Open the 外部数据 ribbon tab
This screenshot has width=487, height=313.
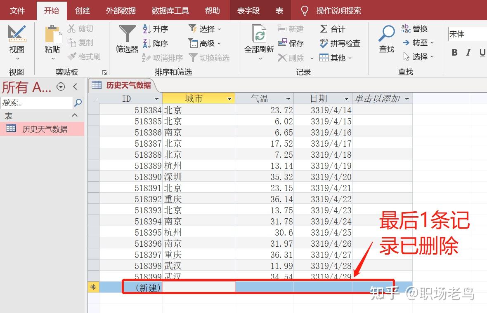click(121, 10)
